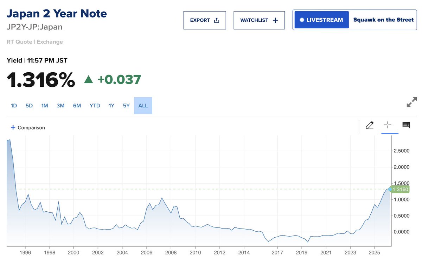This screenshot has height=258, width=422.
Task: View the 1M time range
Action: [x=44, y=105]
